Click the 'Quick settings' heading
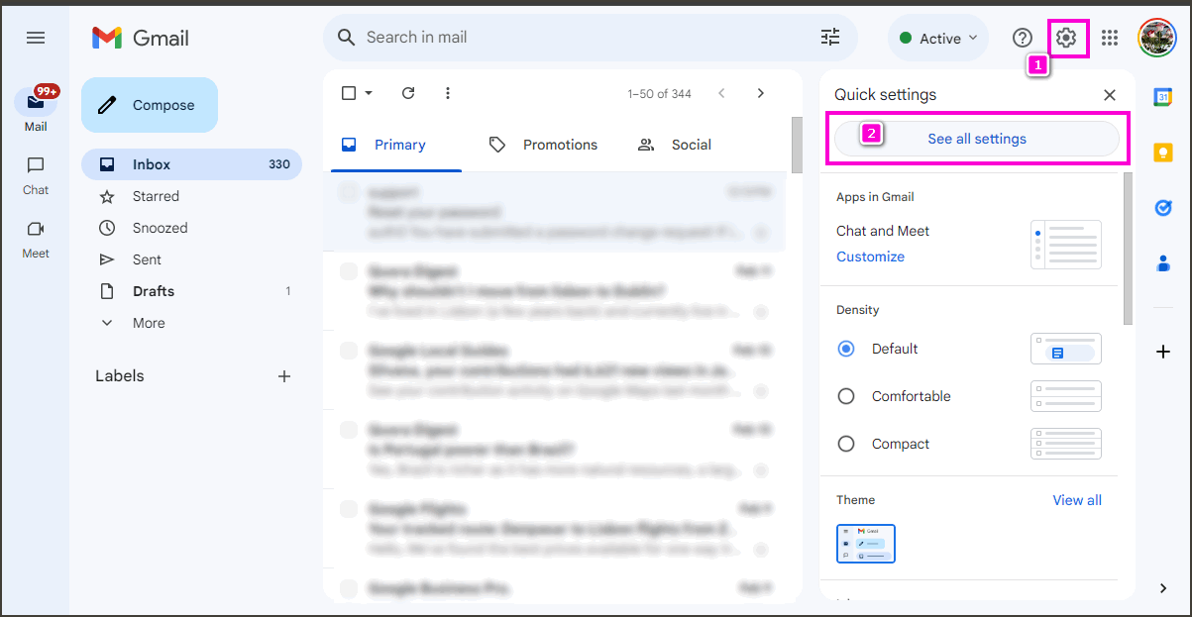The height and width of the screenshot is (617, 1192). [x=885, y=95]
